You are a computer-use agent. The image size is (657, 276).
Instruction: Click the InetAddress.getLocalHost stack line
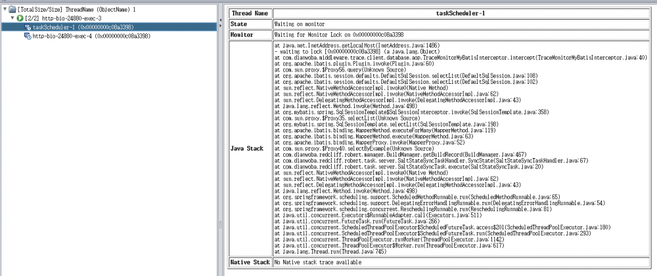[x=357, y=45]
